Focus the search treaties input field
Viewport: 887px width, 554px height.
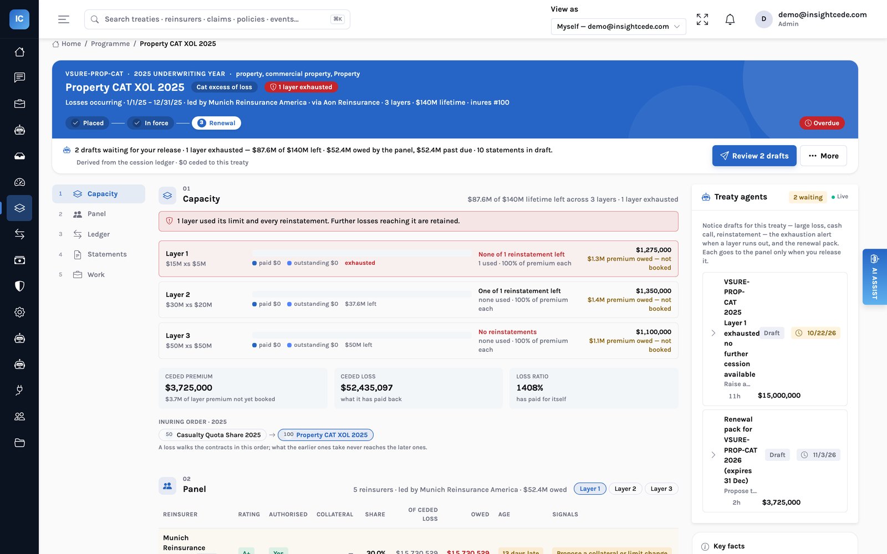click(x=217, y=19)
